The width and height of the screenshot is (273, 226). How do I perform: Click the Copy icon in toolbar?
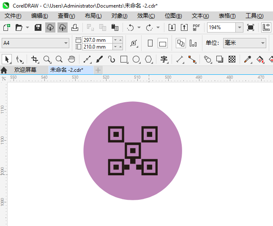(x=103, y=27)
